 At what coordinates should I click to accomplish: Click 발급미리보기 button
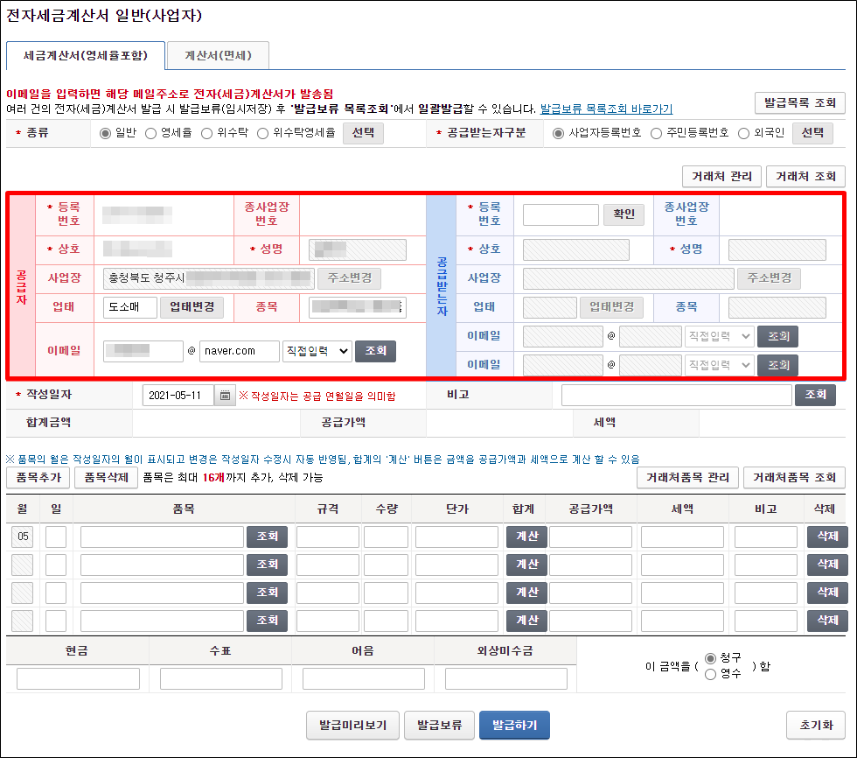353,726
